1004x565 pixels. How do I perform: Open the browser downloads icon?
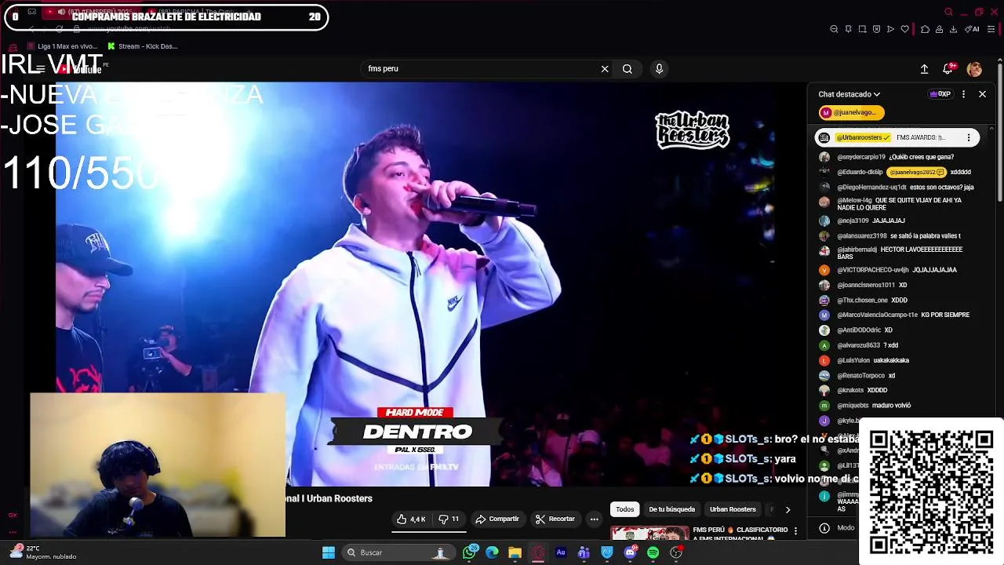click(953, 29)
